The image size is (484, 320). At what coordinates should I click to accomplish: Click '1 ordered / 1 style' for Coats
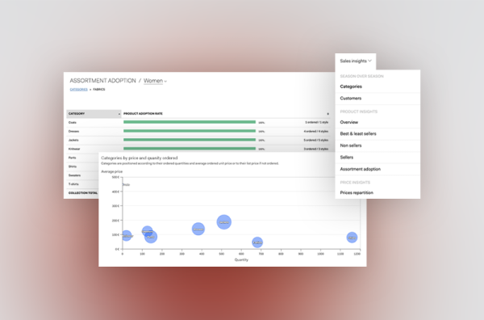(316, 123)
